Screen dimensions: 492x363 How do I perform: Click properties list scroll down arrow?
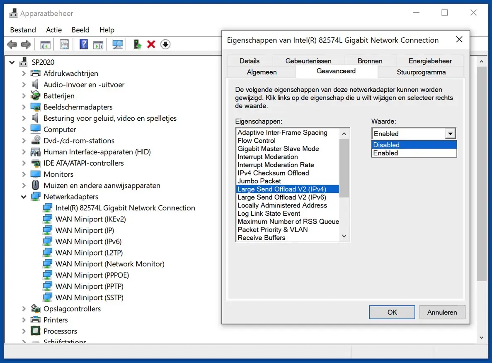point(344,236)
